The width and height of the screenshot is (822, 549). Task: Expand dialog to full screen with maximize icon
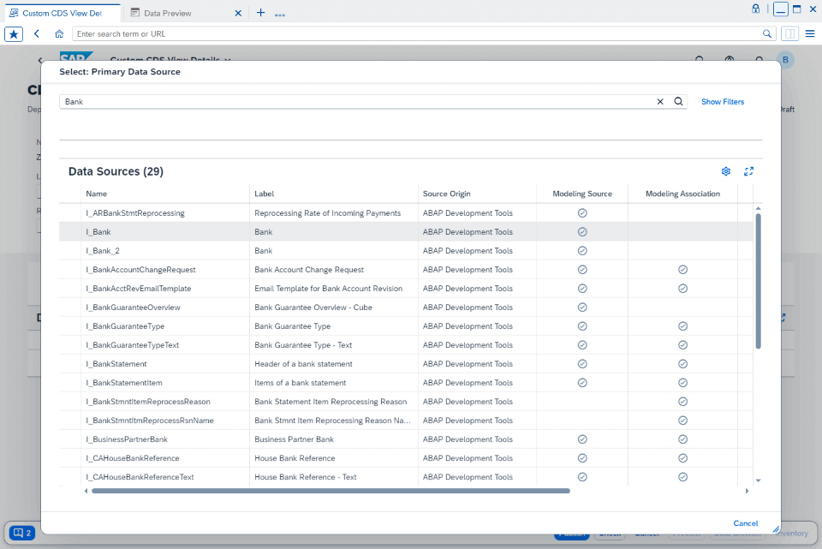tap(748, 171)
